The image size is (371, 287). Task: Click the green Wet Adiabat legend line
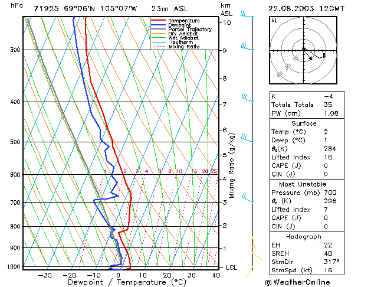158,38
